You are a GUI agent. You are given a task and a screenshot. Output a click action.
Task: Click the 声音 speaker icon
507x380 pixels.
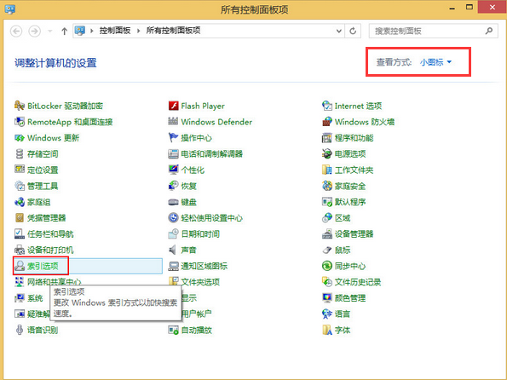pyautogui.click(x=173, y=250)
